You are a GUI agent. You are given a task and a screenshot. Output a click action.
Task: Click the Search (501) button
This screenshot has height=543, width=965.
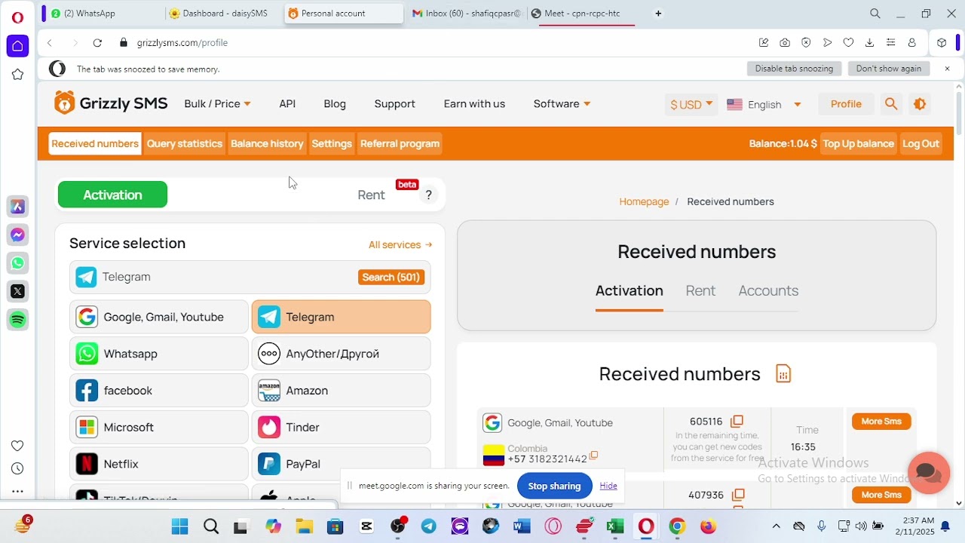pos(391,278)
